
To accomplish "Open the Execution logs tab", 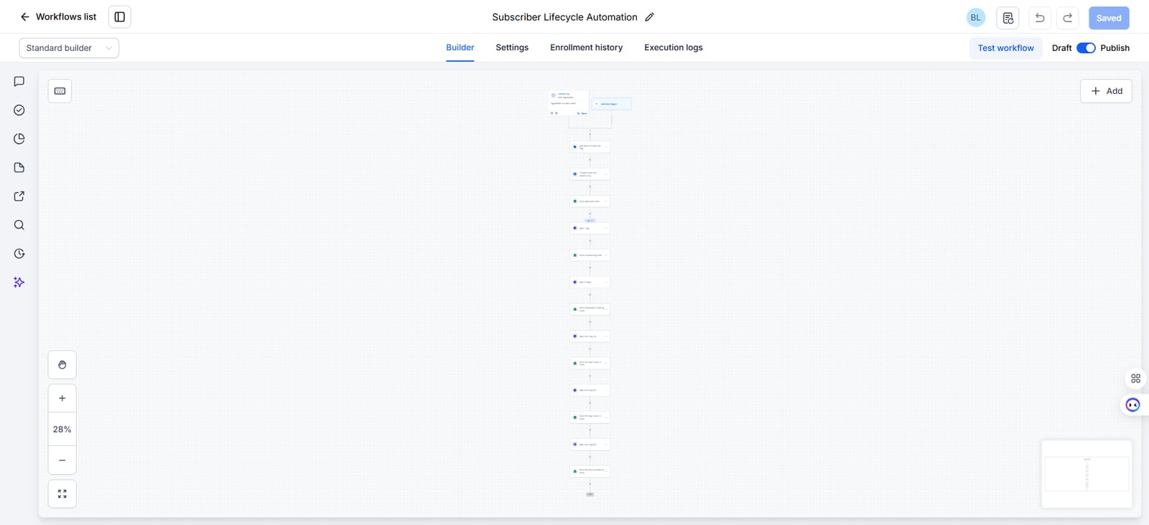I will click(674, 47).
